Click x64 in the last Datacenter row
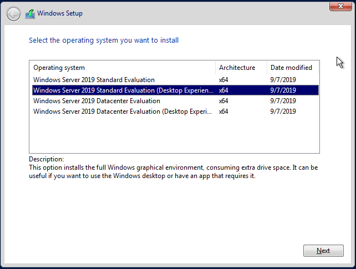The width and height of the screenshot is (356, 269). click(223, 111)
